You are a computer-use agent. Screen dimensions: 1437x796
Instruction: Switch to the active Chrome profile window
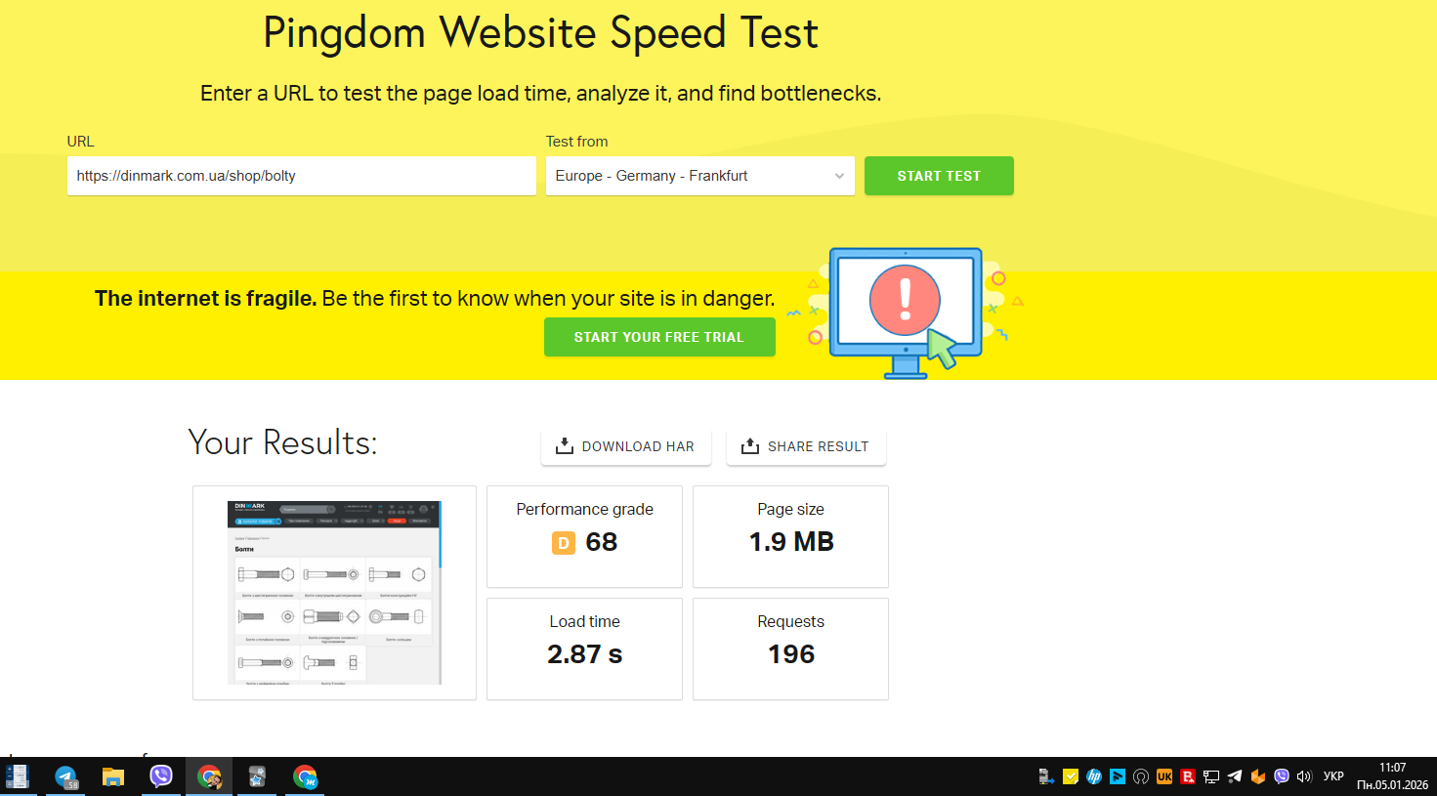coord(209,776)
